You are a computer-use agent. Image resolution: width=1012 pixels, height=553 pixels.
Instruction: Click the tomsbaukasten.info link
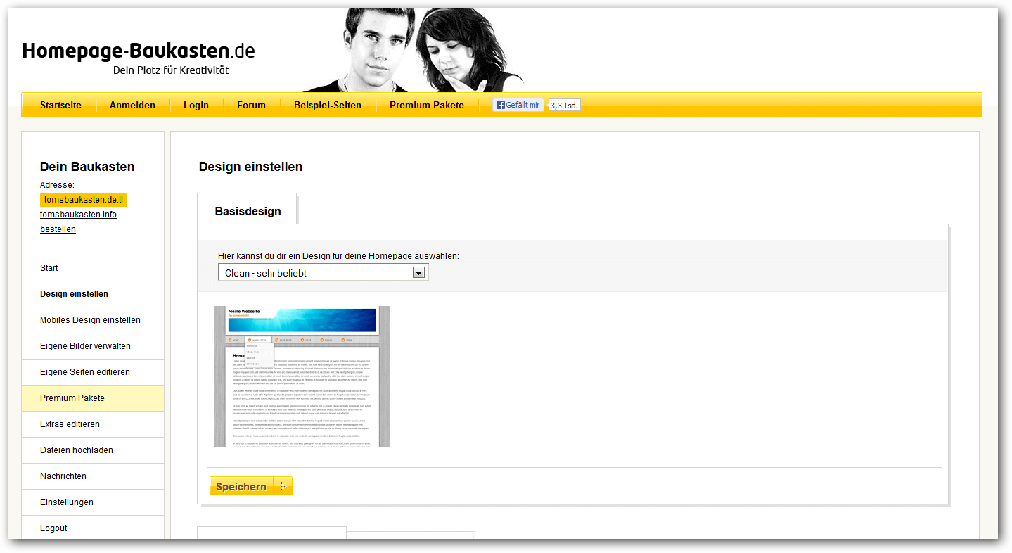point(78,215)
